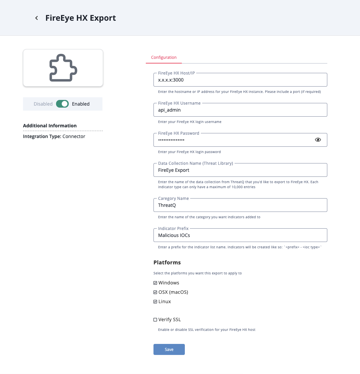This screenshot has width=360, height=374.
Task: Click the category name helper text
Action: (x=209, y=217)
